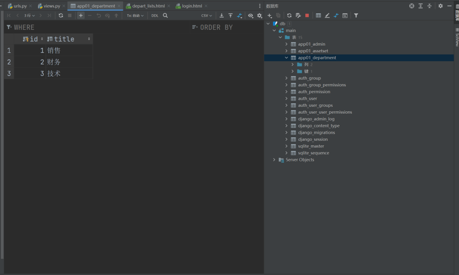Open the Tx auto transaction mode dropdown
Viewport: 459px width, 275px height.
click(135, 16)
